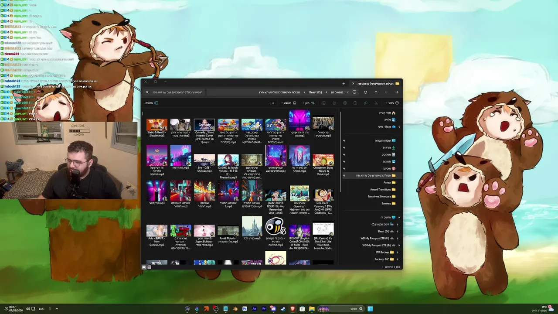The width and height of the screenshot is (558, 314).
Task: Show hidden system tray icons
Action: point(57,309)
